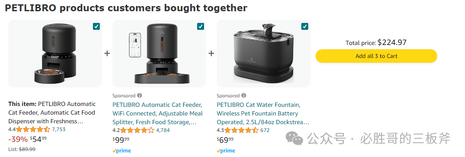This screenshot has height=157, width=465.
Task: Click the info icon beside the water fountain Sponsored label
Action: pos(244,96)
